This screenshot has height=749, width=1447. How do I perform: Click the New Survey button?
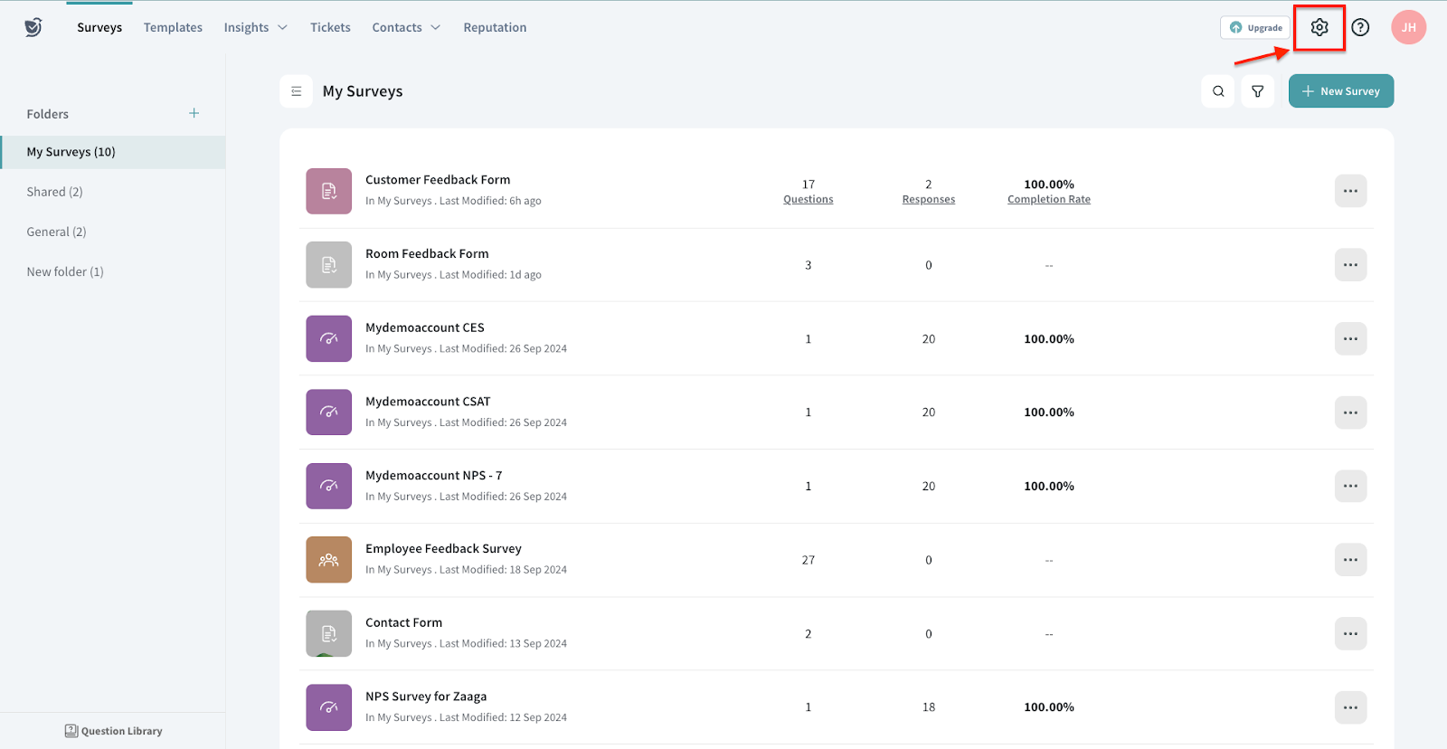tap(1340, 91)
